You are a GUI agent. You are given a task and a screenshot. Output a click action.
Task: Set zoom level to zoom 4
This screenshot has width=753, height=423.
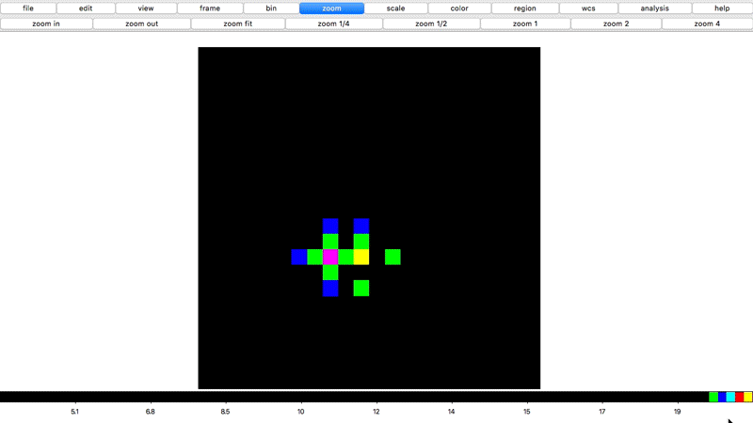[707, 23]
